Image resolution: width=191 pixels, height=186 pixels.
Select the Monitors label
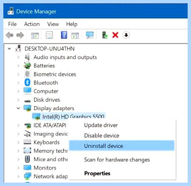pos(45,168)
